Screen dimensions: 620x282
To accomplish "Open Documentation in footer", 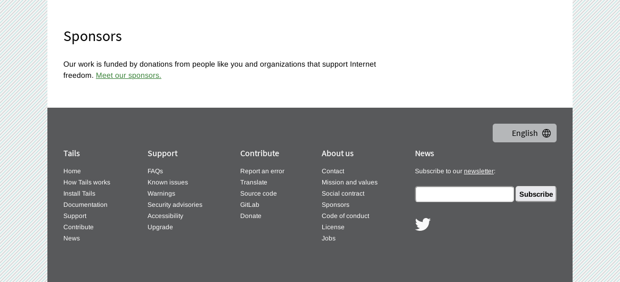I will 85,205.
